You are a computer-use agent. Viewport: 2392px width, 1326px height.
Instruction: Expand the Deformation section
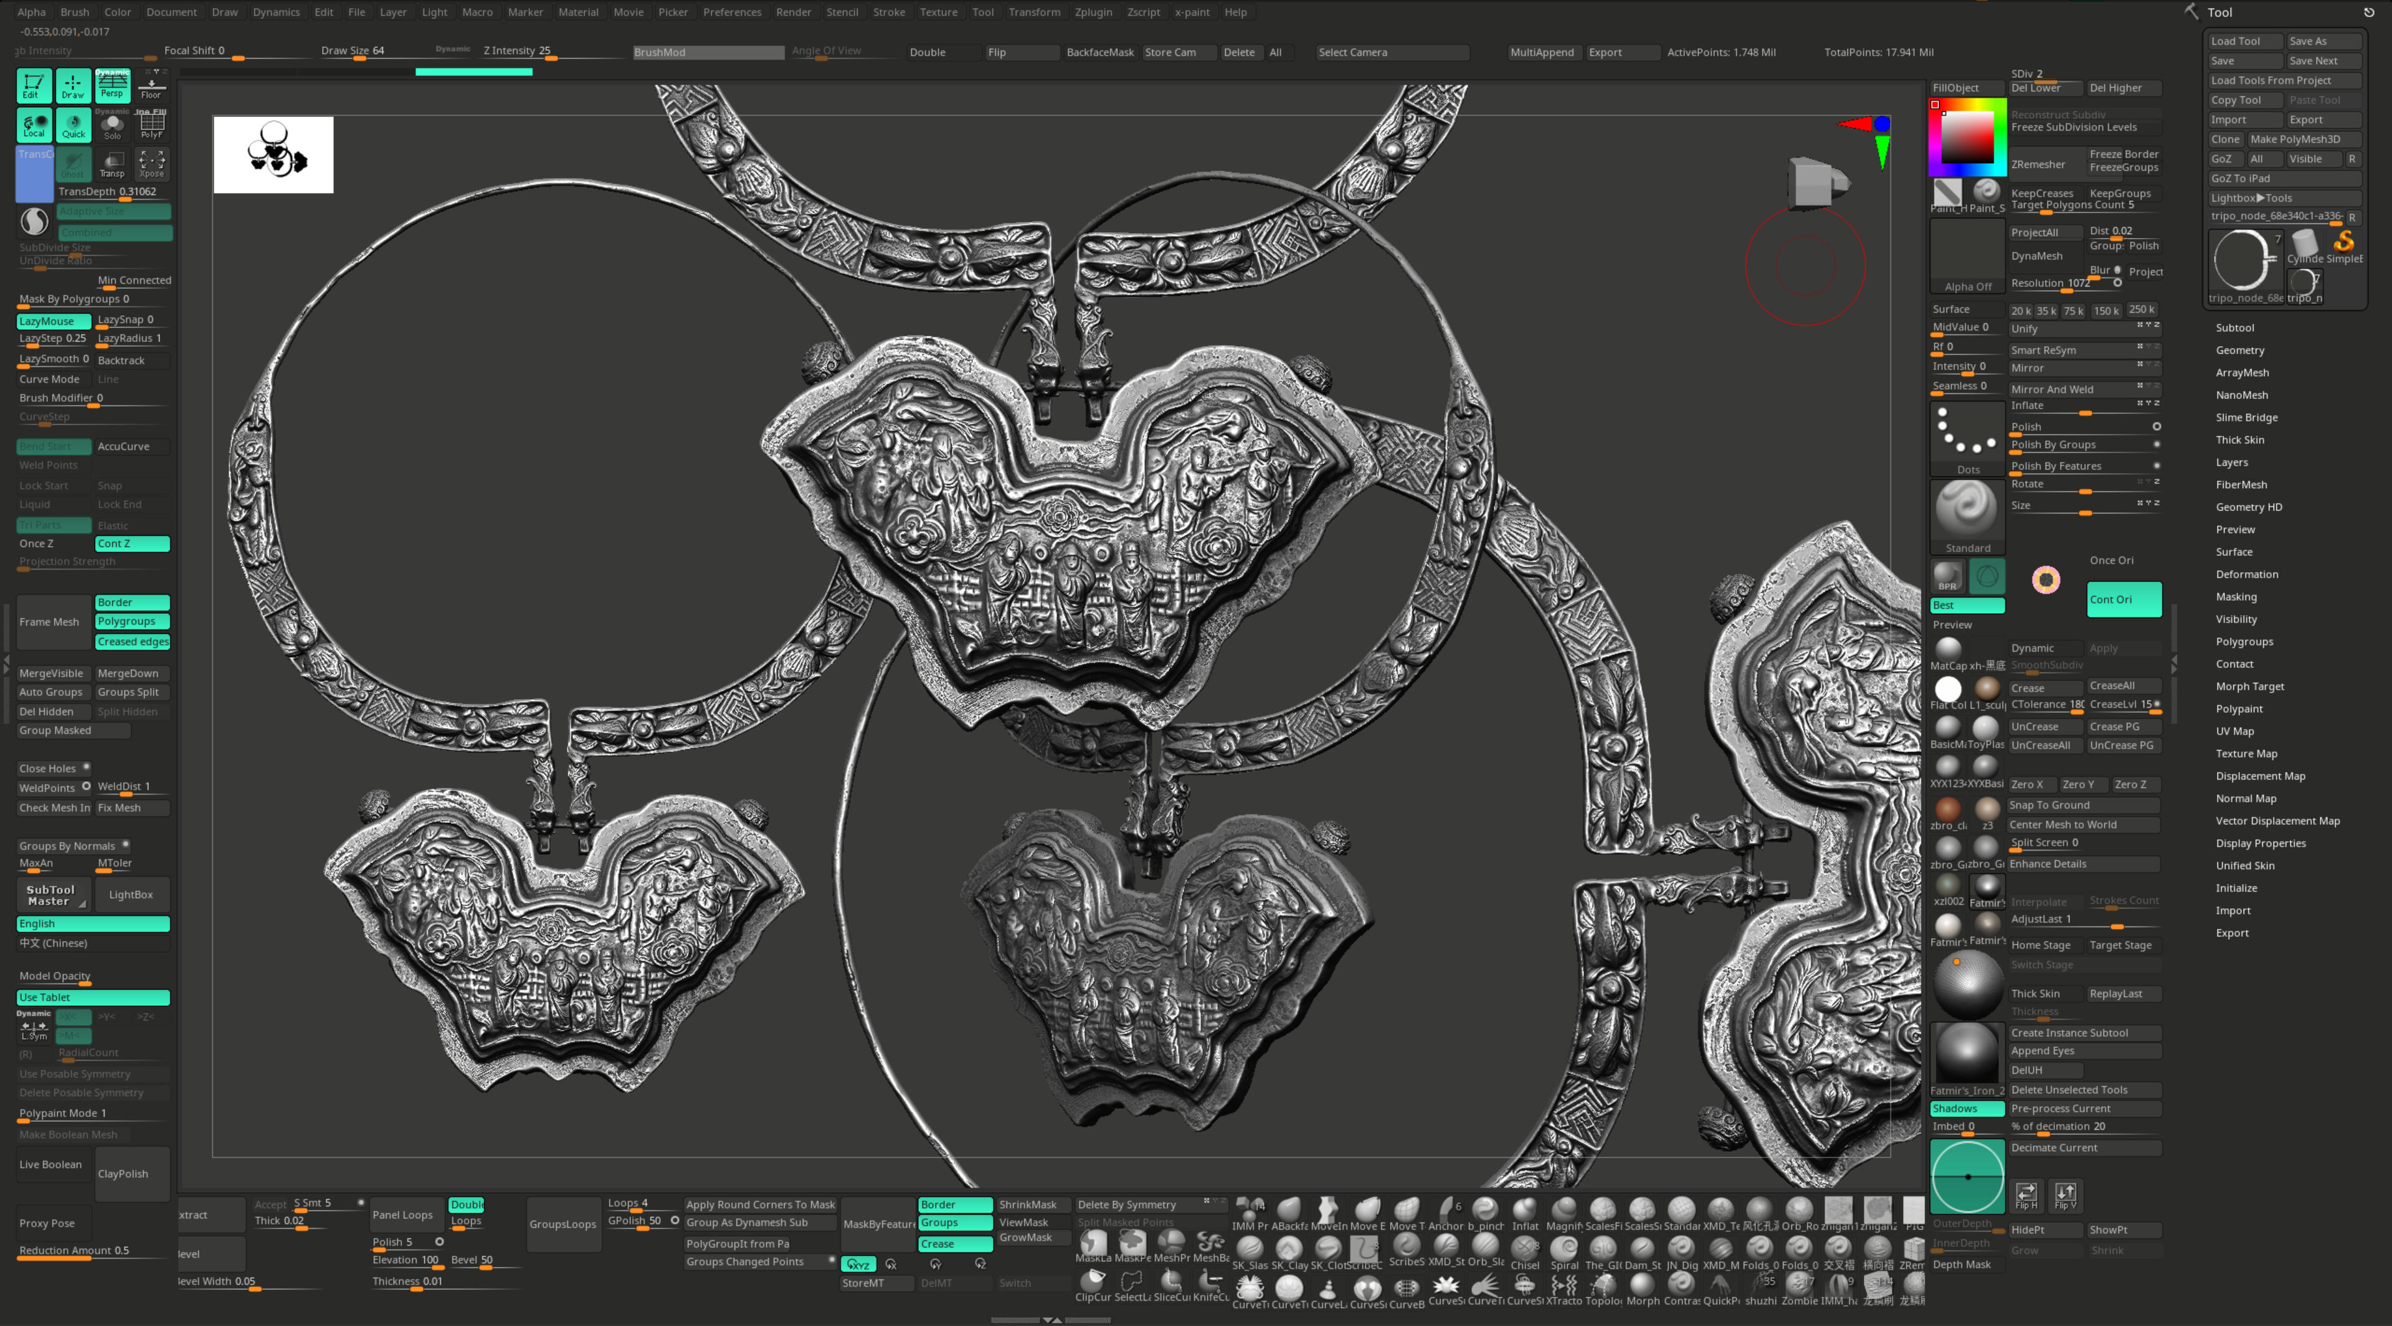point(2246,575)
